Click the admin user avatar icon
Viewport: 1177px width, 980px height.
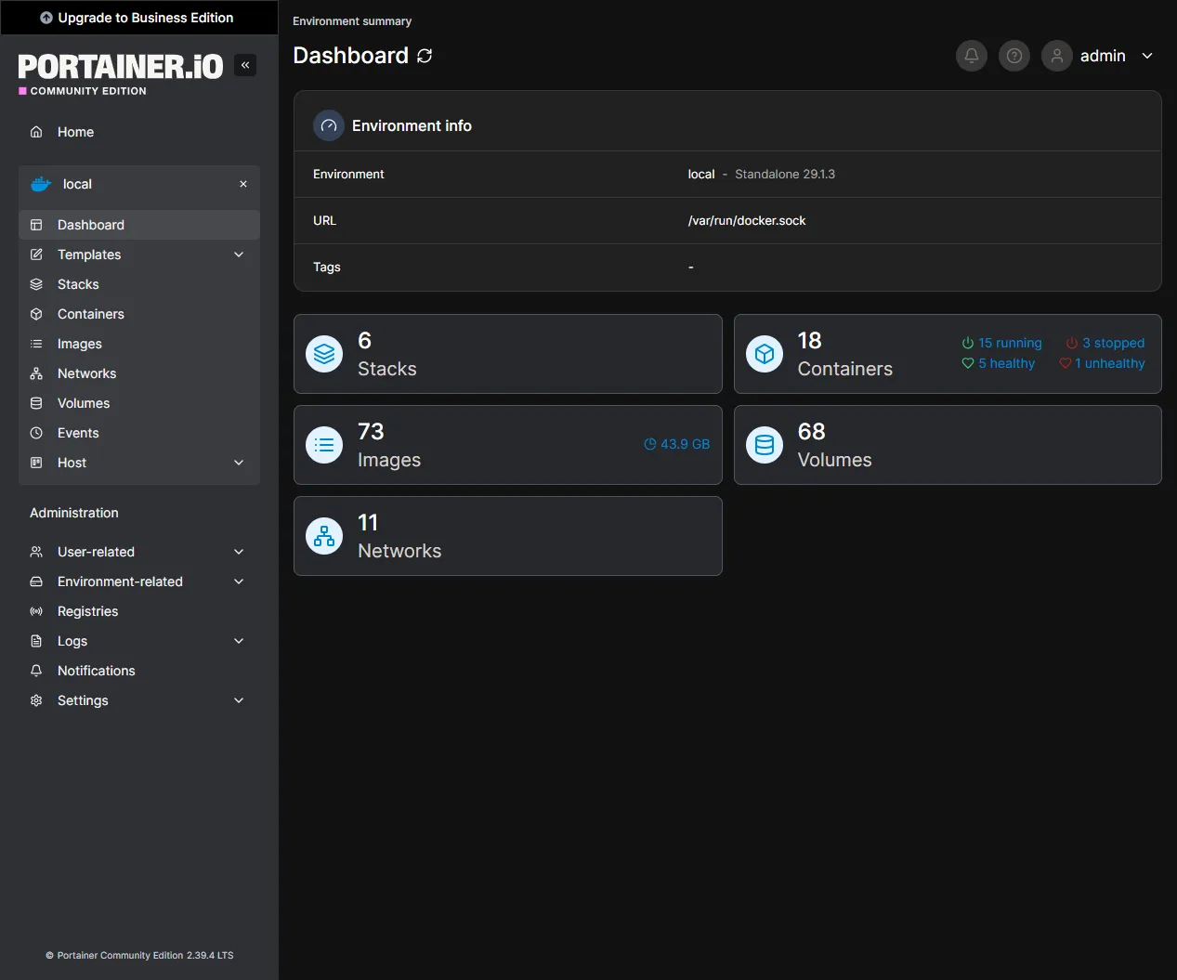[x=1057, y=56]
